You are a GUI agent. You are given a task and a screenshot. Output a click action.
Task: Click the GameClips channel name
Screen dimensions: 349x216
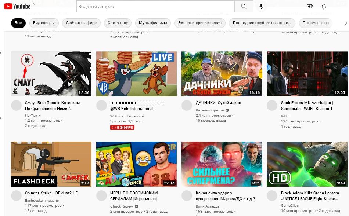290,206
